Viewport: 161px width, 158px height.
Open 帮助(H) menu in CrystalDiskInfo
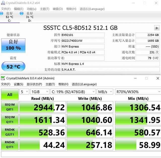pos(71,9)
